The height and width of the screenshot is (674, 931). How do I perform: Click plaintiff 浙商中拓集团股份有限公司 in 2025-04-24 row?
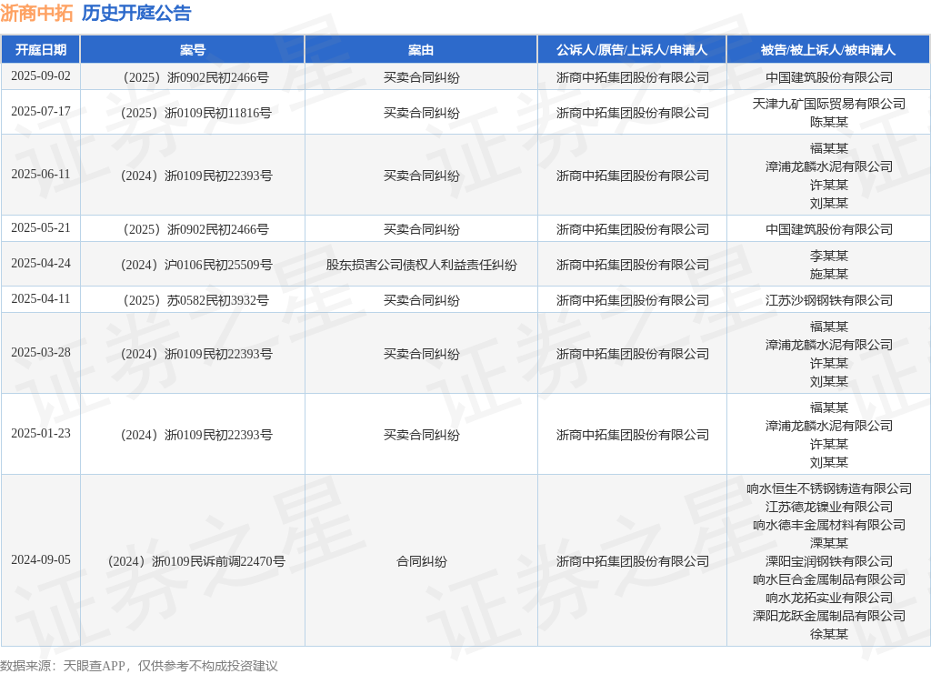[632, 265]
